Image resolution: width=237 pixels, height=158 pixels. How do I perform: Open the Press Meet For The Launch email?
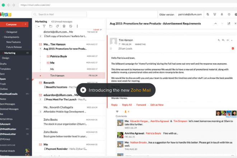coord(69,97)
